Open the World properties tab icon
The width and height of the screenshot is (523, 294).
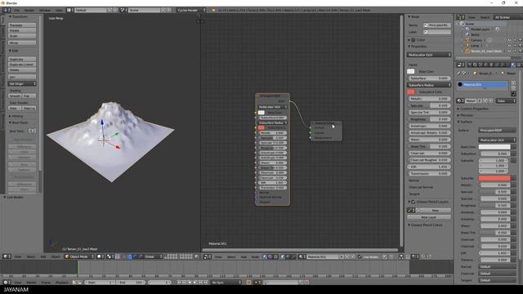(485, 65)
